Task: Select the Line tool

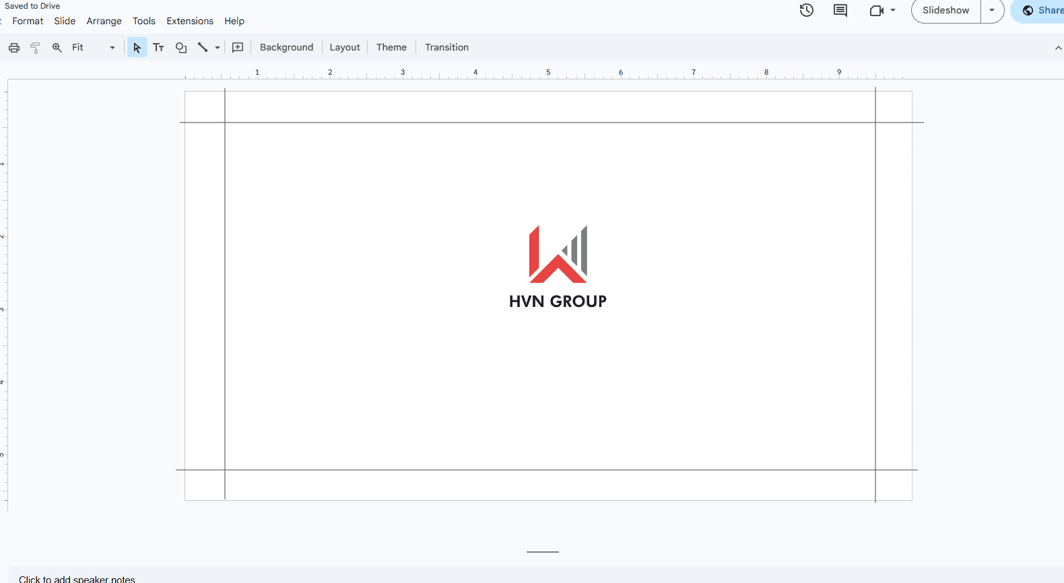Action: [x=203, y=48]
